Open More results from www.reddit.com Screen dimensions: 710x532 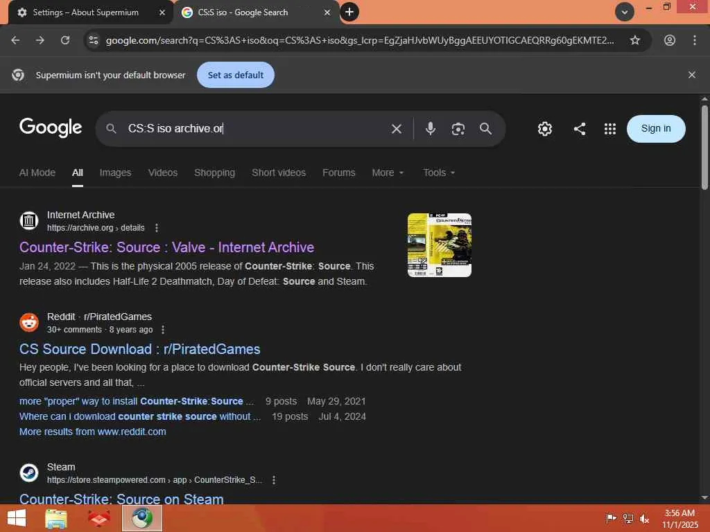(x=92, y=432)
